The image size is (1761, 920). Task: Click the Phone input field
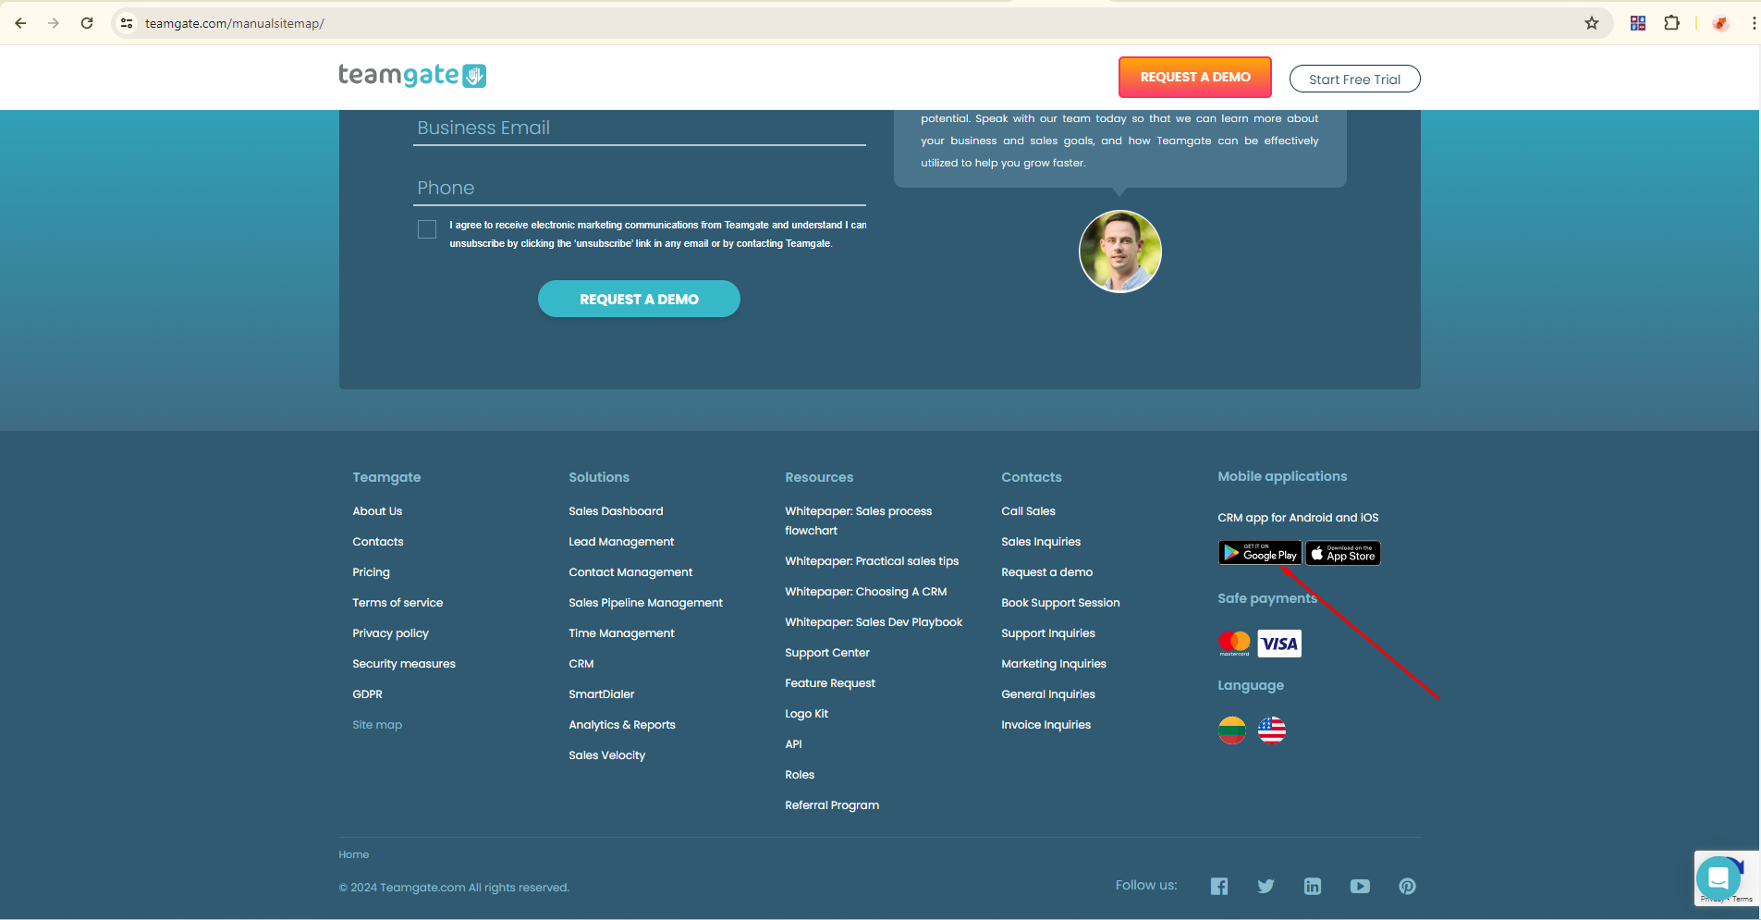640,189
